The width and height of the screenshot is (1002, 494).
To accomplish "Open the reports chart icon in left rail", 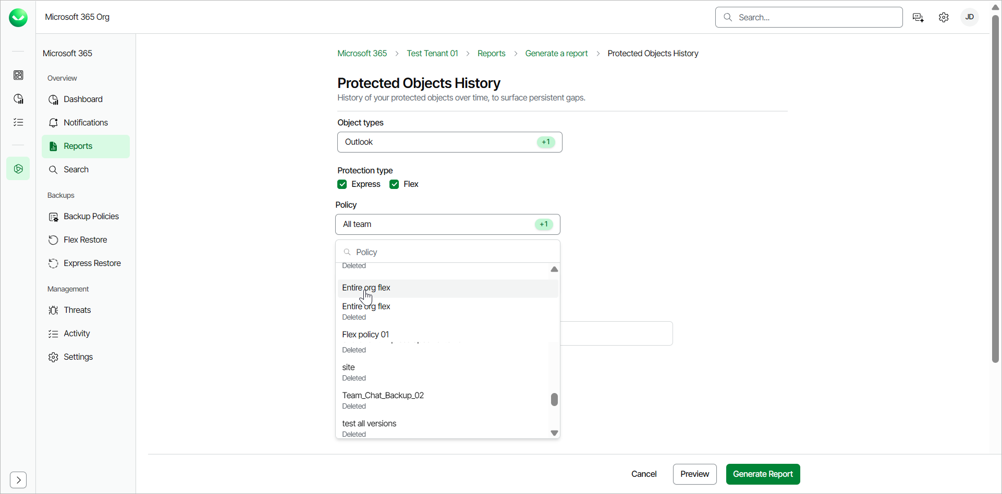I will click(x=18, y=99).
